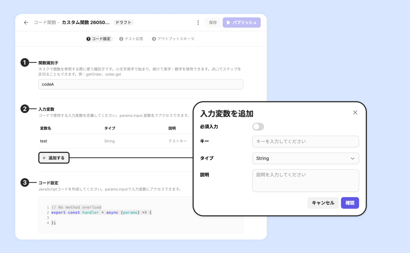Close the 入力変数を追加 dialog with X
The height and width of the screenshot is (253, 410).
tap(355, 113)
